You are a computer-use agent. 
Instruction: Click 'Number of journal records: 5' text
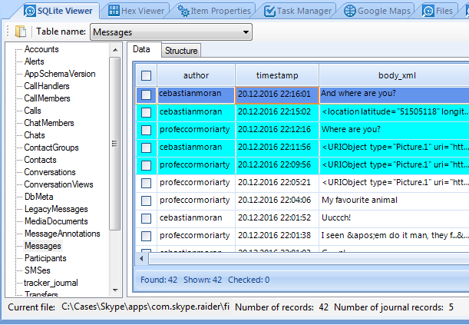click(x=394, y=307)
